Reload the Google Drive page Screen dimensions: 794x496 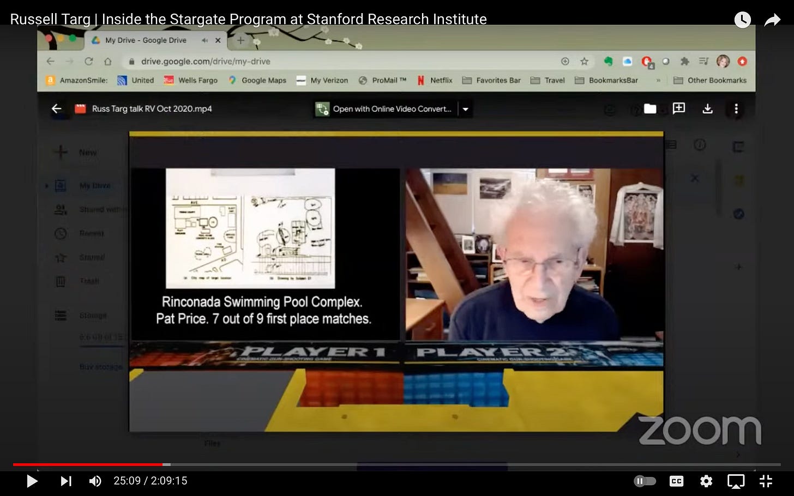point(88,61)
